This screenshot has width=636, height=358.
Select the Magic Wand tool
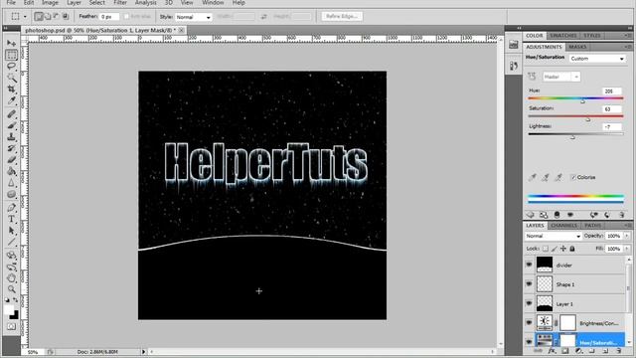point(11,78)
